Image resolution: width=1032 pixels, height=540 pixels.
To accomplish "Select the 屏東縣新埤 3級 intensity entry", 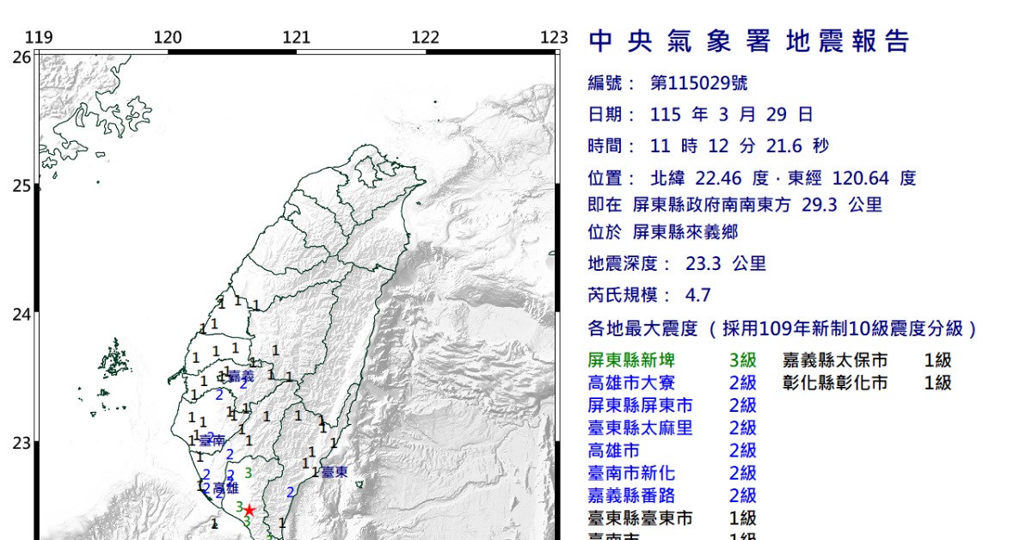I will click(672, 360).
